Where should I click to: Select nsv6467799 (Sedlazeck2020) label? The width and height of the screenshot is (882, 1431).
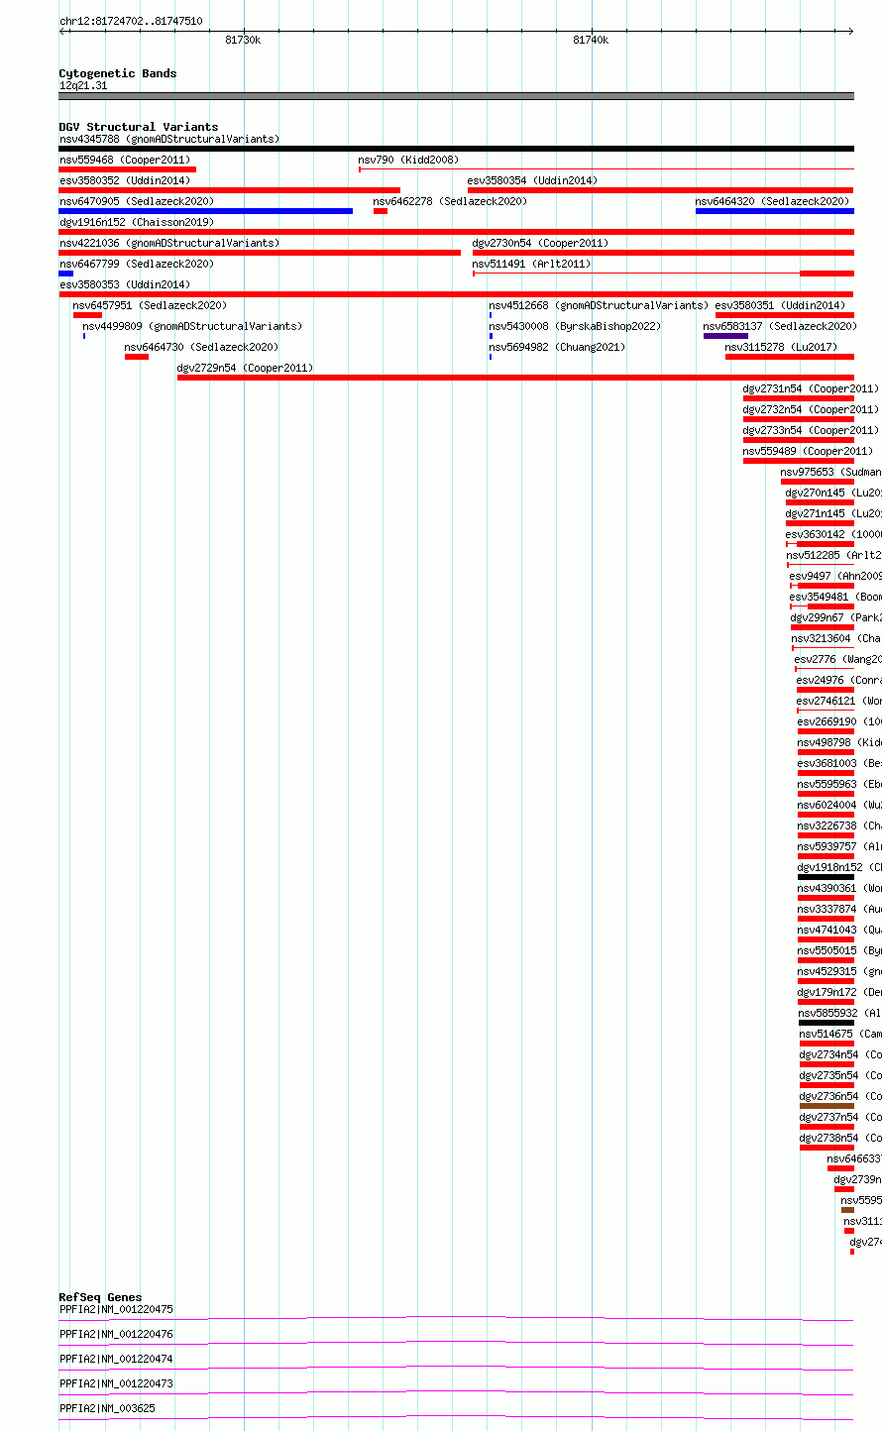pyautogui.click(x=137, y=264)
